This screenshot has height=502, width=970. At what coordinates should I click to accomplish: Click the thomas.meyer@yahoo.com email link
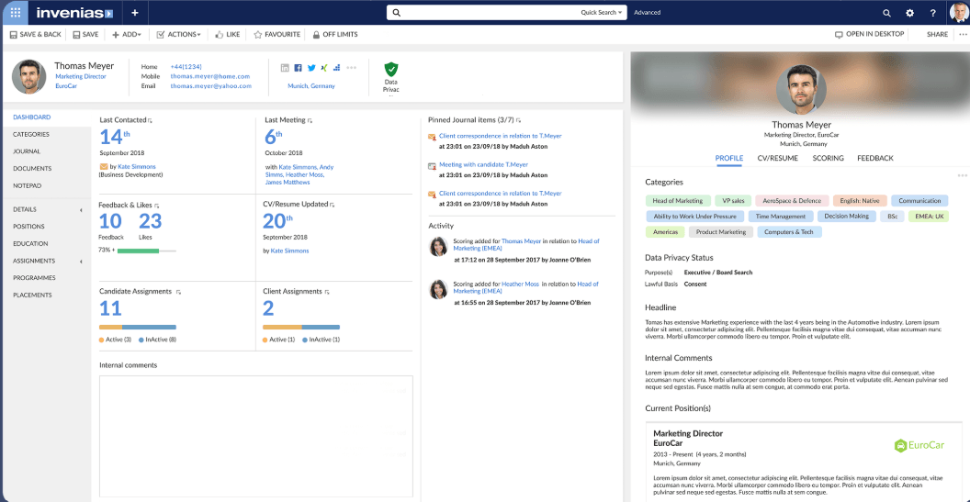point(211,86)
